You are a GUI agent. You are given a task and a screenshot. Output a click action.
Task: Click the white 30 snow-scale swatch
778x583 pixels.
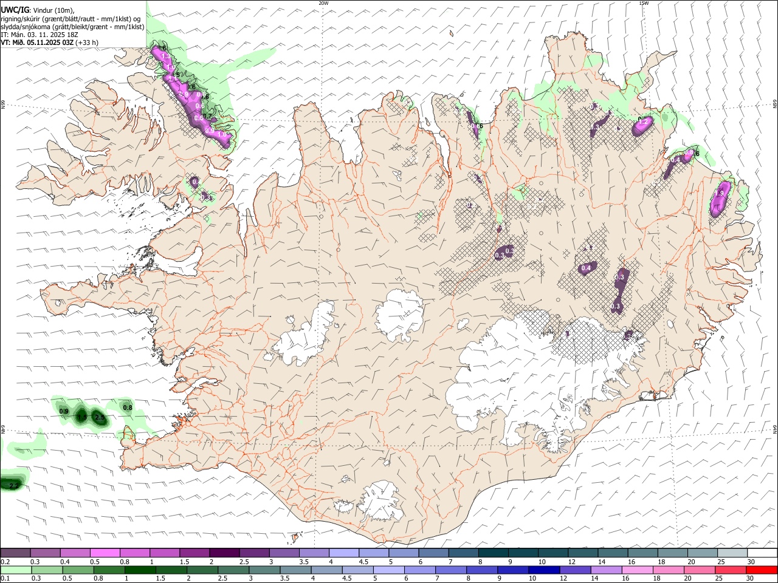pyautogui.click(x=762, y=553)
